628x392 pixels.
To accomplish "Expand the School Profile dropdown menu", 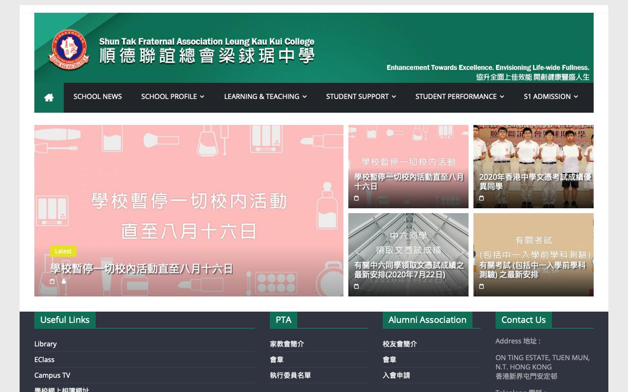I will point(172,97).
